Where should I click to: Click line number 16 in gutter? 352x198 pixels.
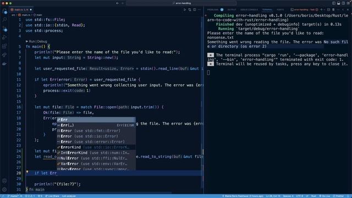click(19, 107)
